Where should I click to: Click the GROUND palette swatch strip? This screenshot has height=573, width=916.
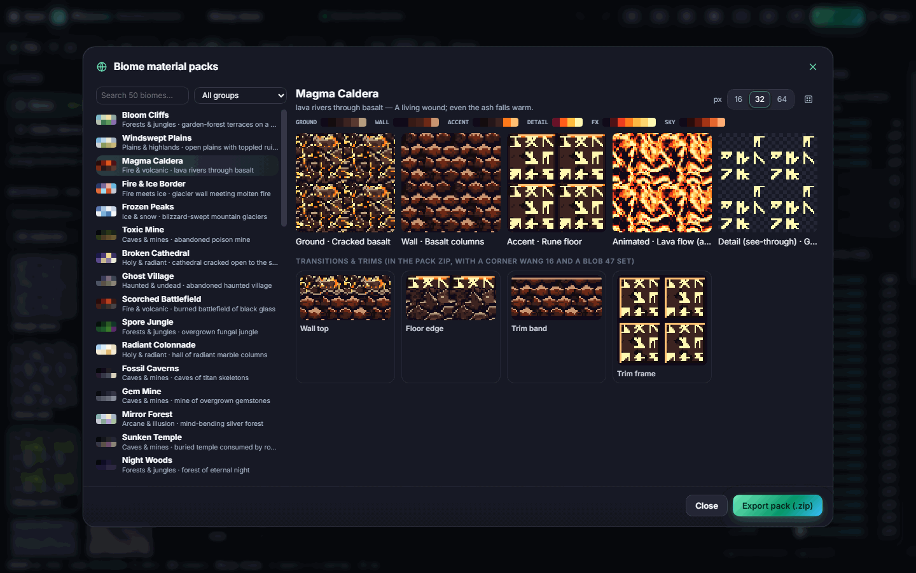point(343,122)
